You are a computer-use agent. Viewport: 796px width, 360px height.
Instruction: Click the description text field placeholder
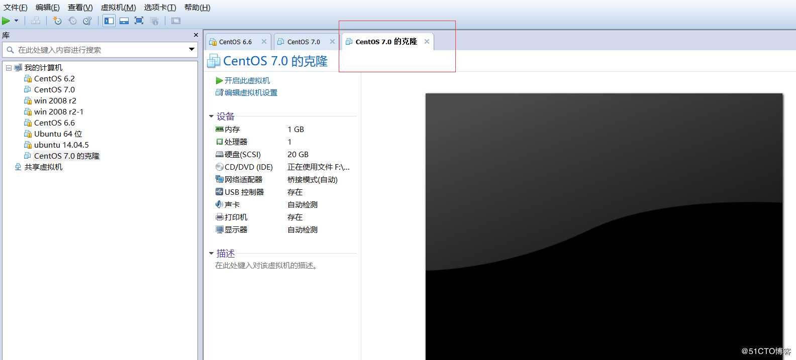tap(267, 266)
